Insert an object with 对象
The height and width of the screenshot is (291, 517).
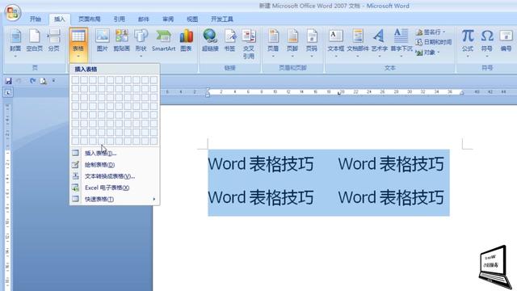(427, 53)
